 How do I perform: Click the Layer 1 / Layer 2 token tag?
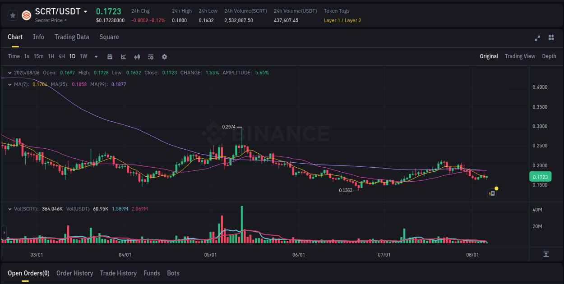coord(342,20)
